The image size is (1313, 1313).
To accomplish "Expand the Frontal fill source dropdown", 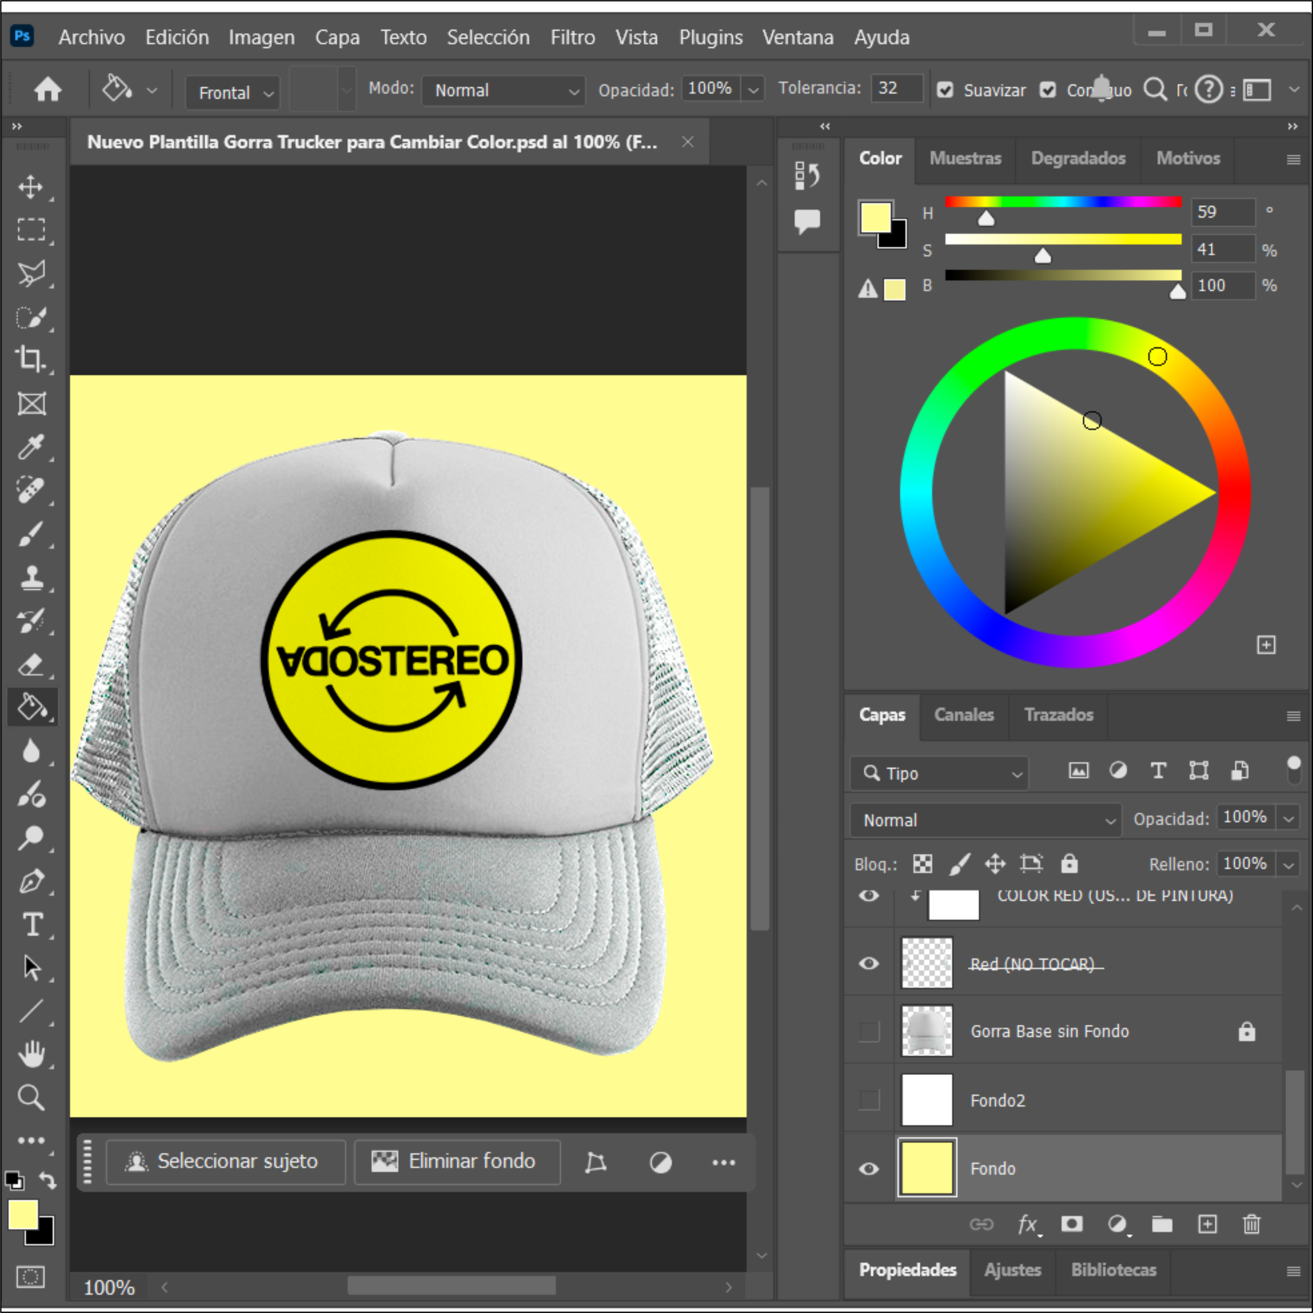I will click(x=233, y=93).
